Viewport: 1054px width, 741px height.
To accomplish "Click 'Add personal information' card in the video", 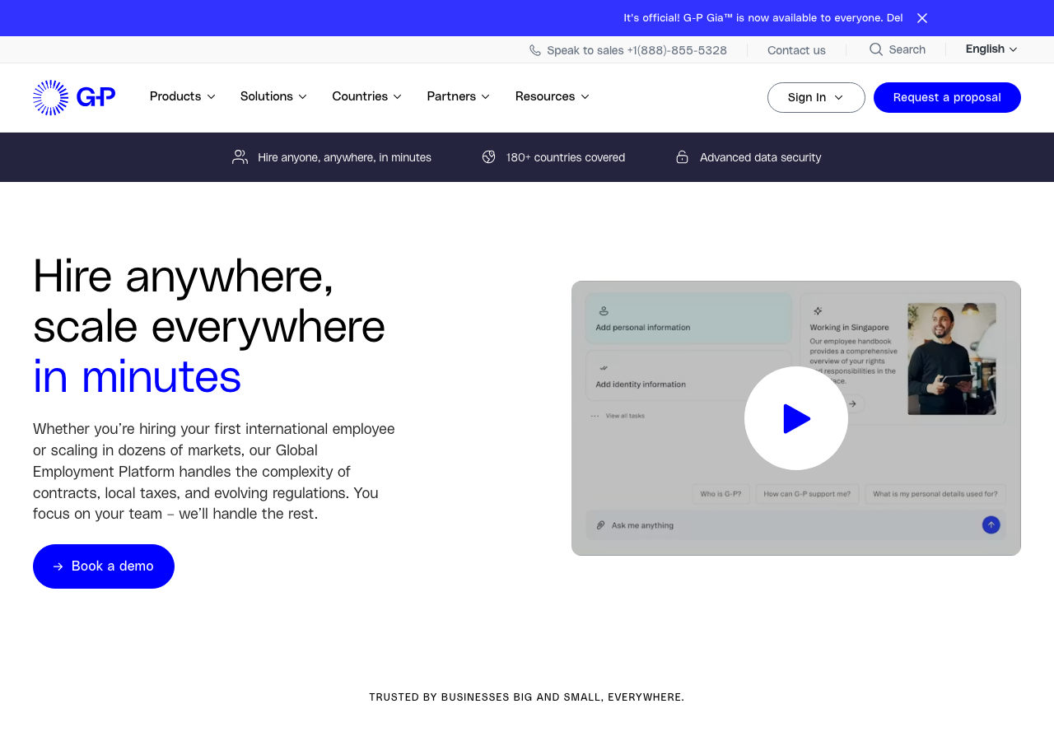I will (x=689, y=319).
